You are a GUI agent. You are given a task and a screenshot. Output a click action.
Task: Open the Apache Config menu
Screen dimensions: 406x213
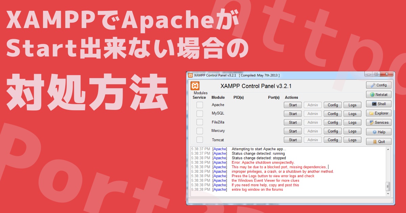(x=333, y=105)
